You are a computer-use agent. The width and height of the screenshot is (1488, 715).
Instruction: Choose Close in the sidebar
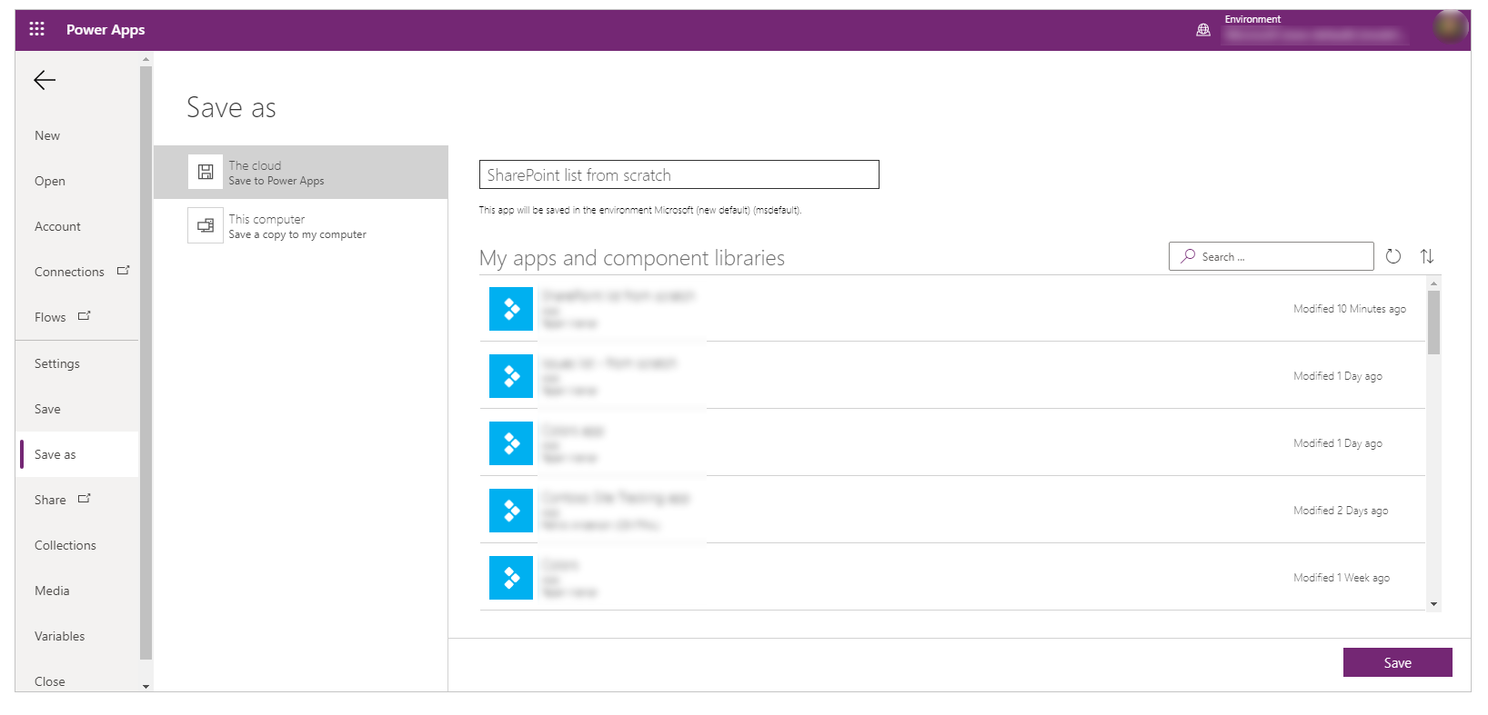tap(50, 681)
